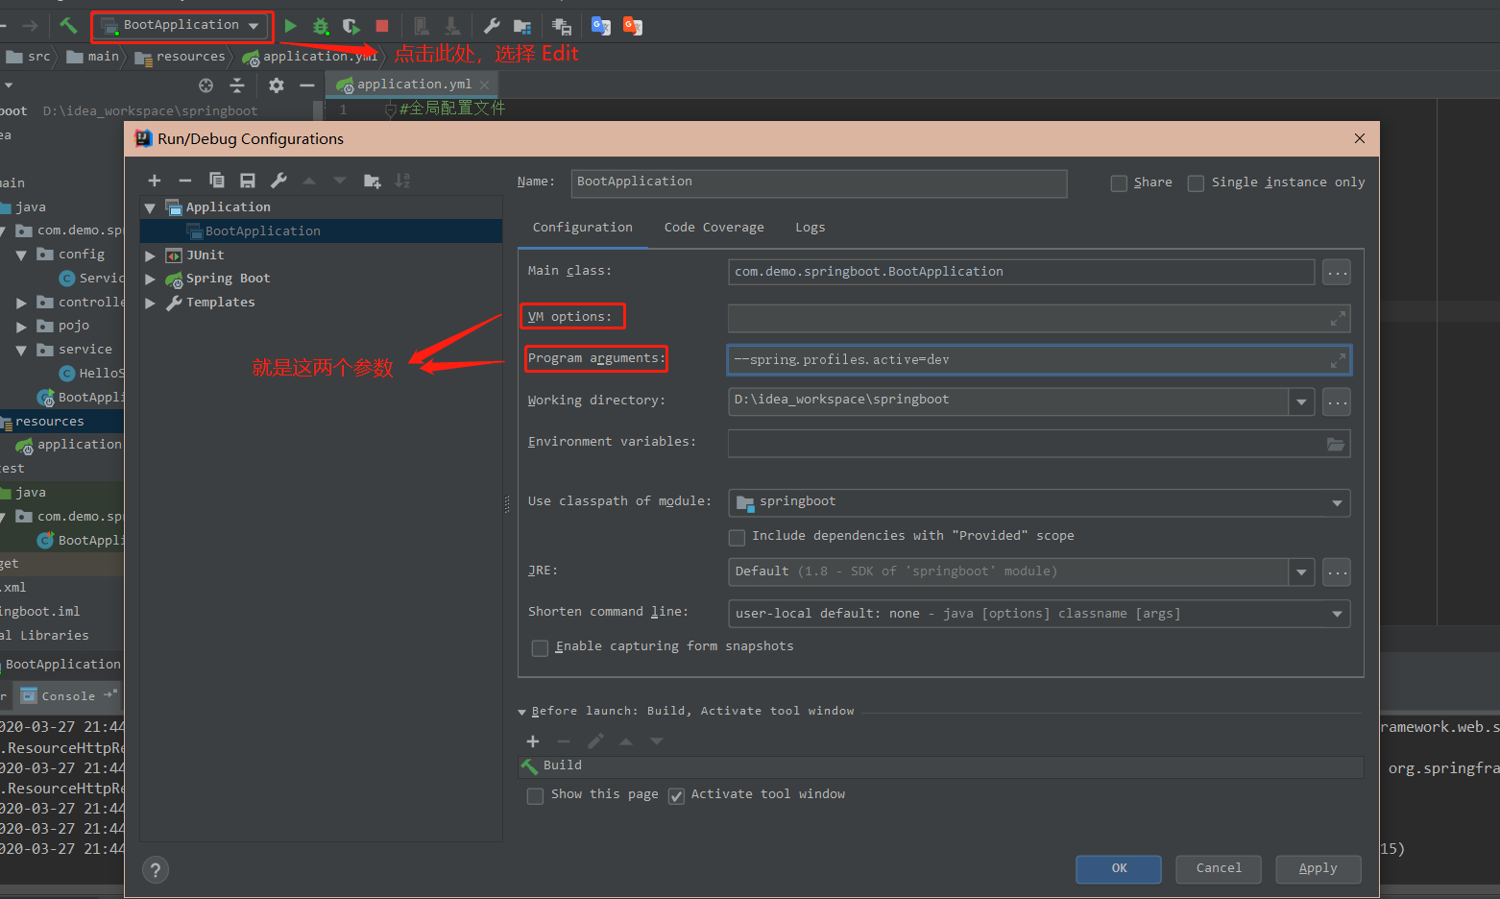Screen dimensions: 1500x899
Task: Open Shorten command line dropdown
Action: [x=1337, y=614]
